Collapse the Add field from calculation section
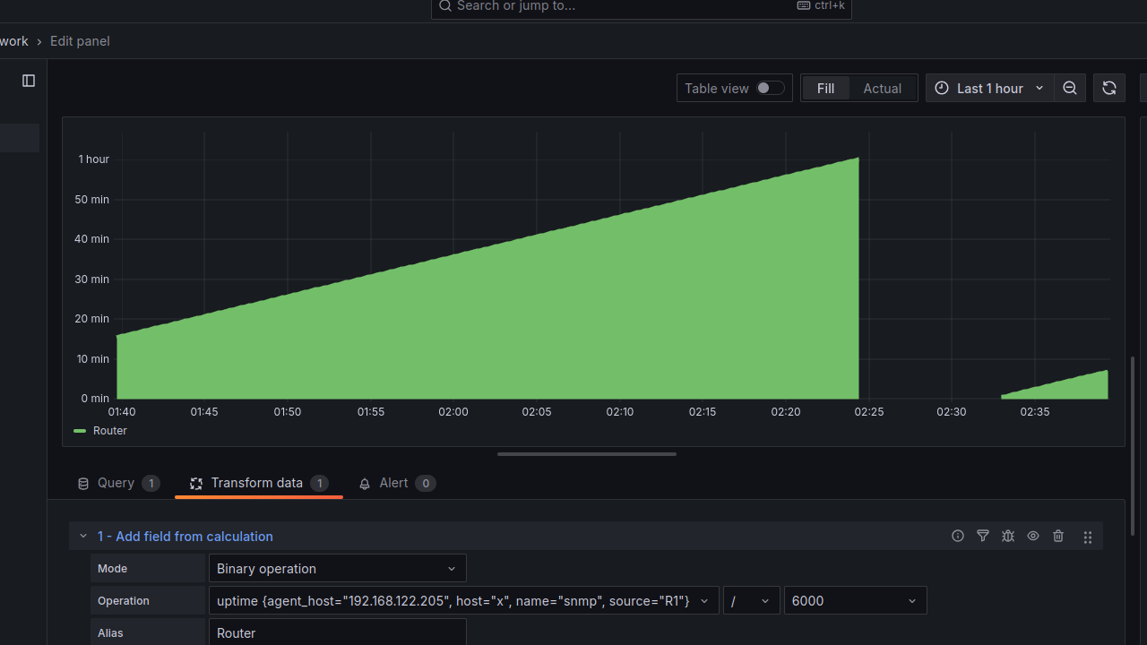This screenshot has width=1147, height=645. 83,536
